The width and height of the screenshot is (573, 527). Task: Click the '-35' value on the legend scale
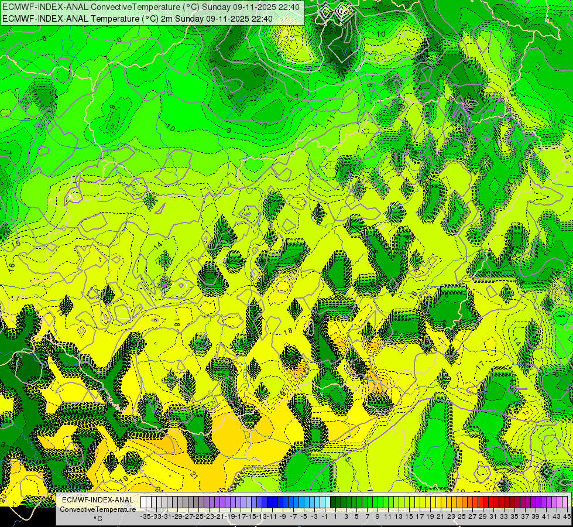[x=146, y=516]
